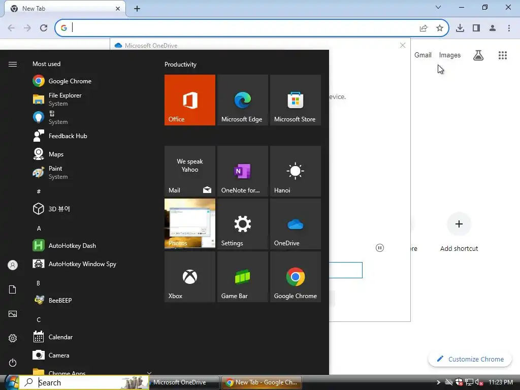The image size is (520, 390).
Task: Open OneDrive tile
Action: 295,224
